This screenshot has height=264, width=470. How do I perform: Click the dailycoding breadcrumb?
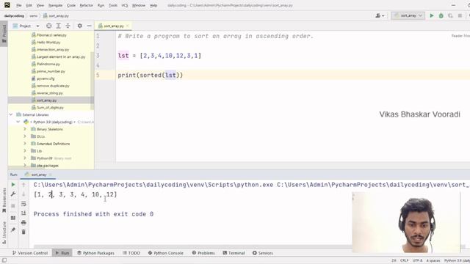[14, 15]
